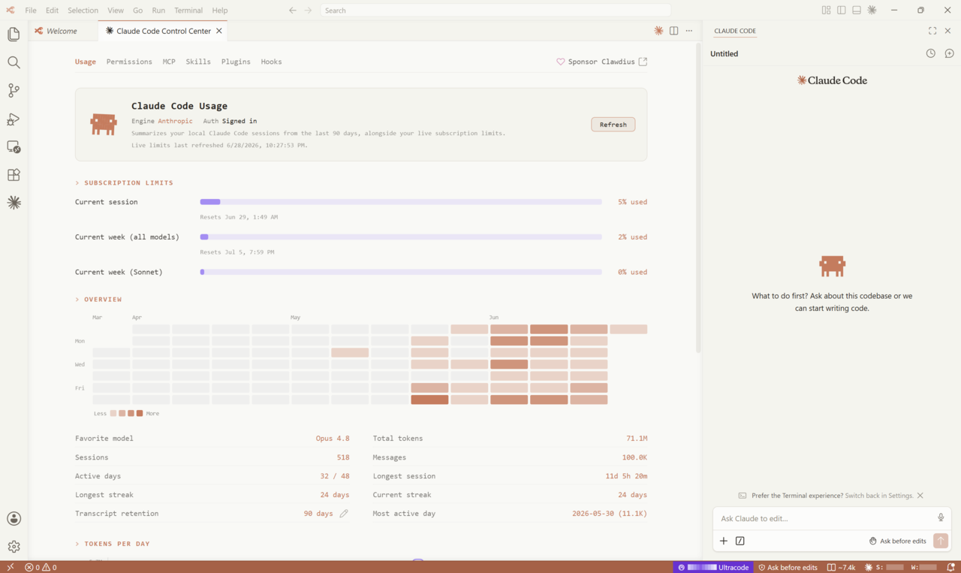The image size is (961, 573).
Task: Split the editor right
Action: click(x=673, y=31)
